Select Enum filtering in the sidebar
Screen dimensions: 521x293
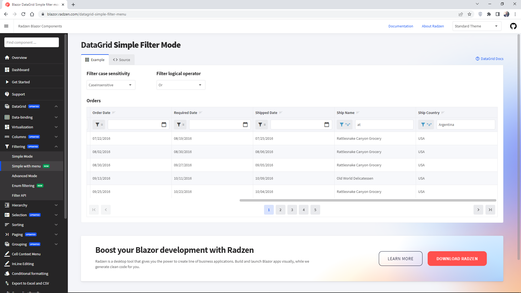click(x=31, y=186)
